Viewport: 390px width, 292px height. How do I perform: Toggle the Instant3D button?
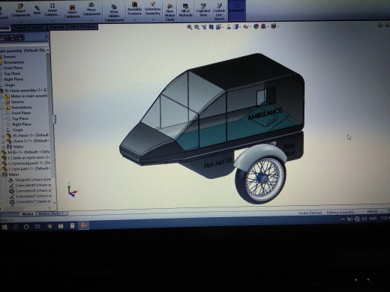pos(237,10)
